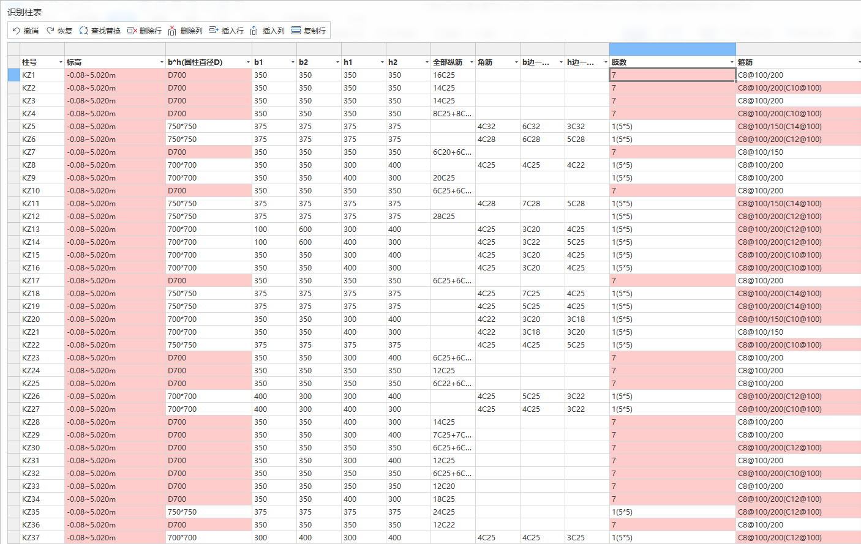Open the b*h(圆柱直径D) header dropdown
861x544 pixels.
pyautogui.click(x=248, y=62)
